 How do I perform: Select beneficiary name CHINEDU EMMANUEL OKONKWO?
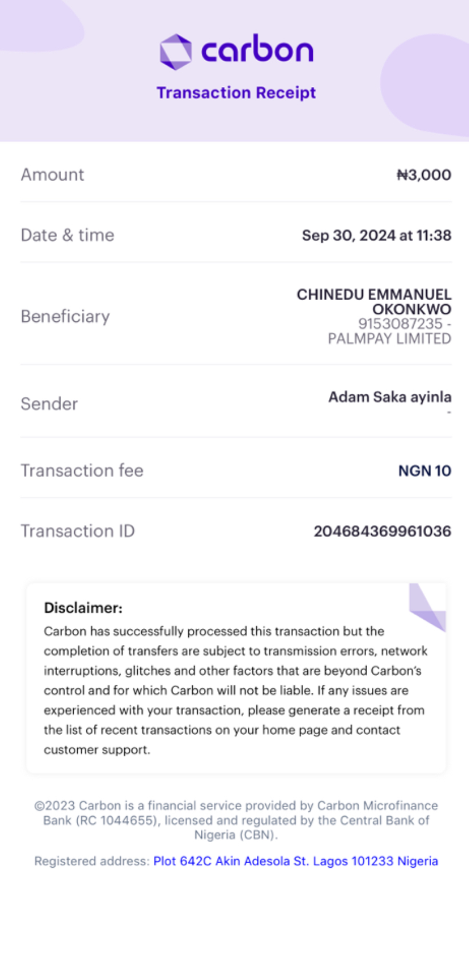374,301
